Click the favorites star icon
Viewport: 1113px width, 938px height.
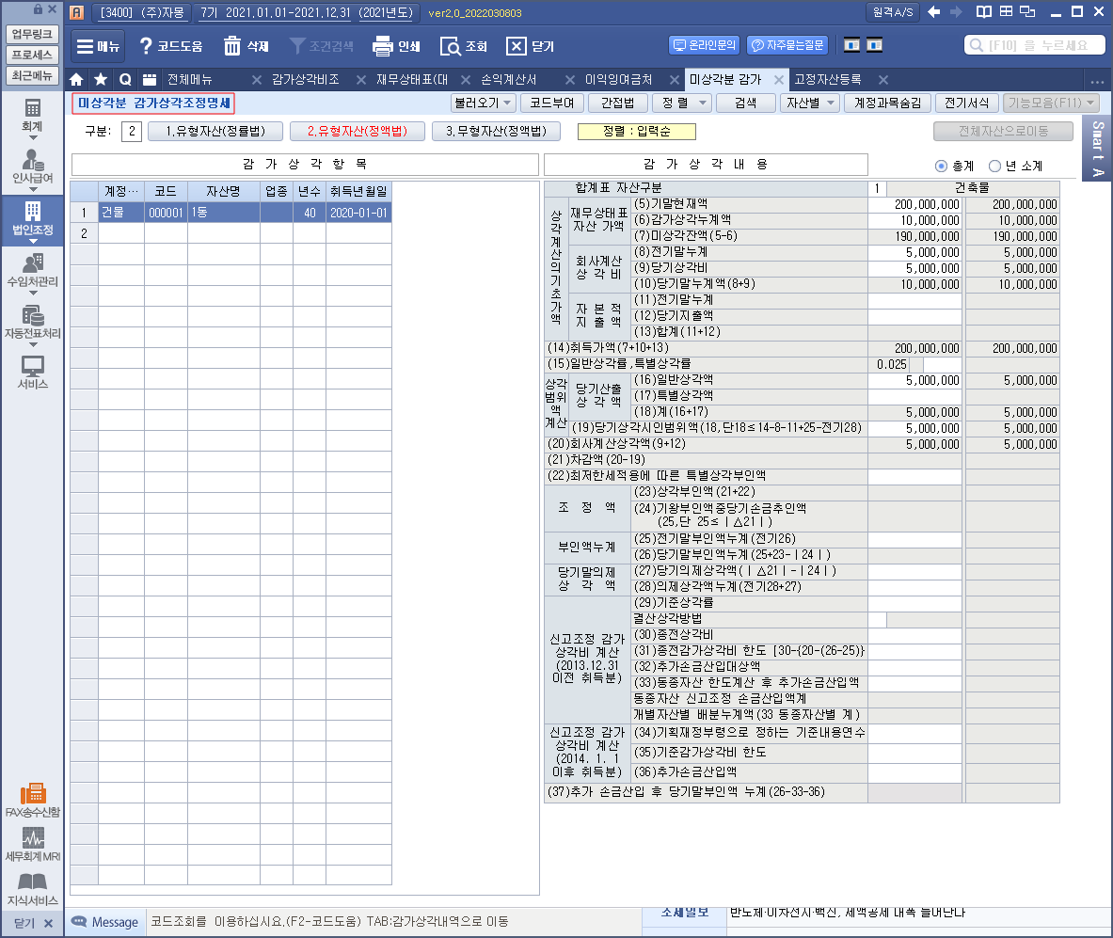(101, 80)
